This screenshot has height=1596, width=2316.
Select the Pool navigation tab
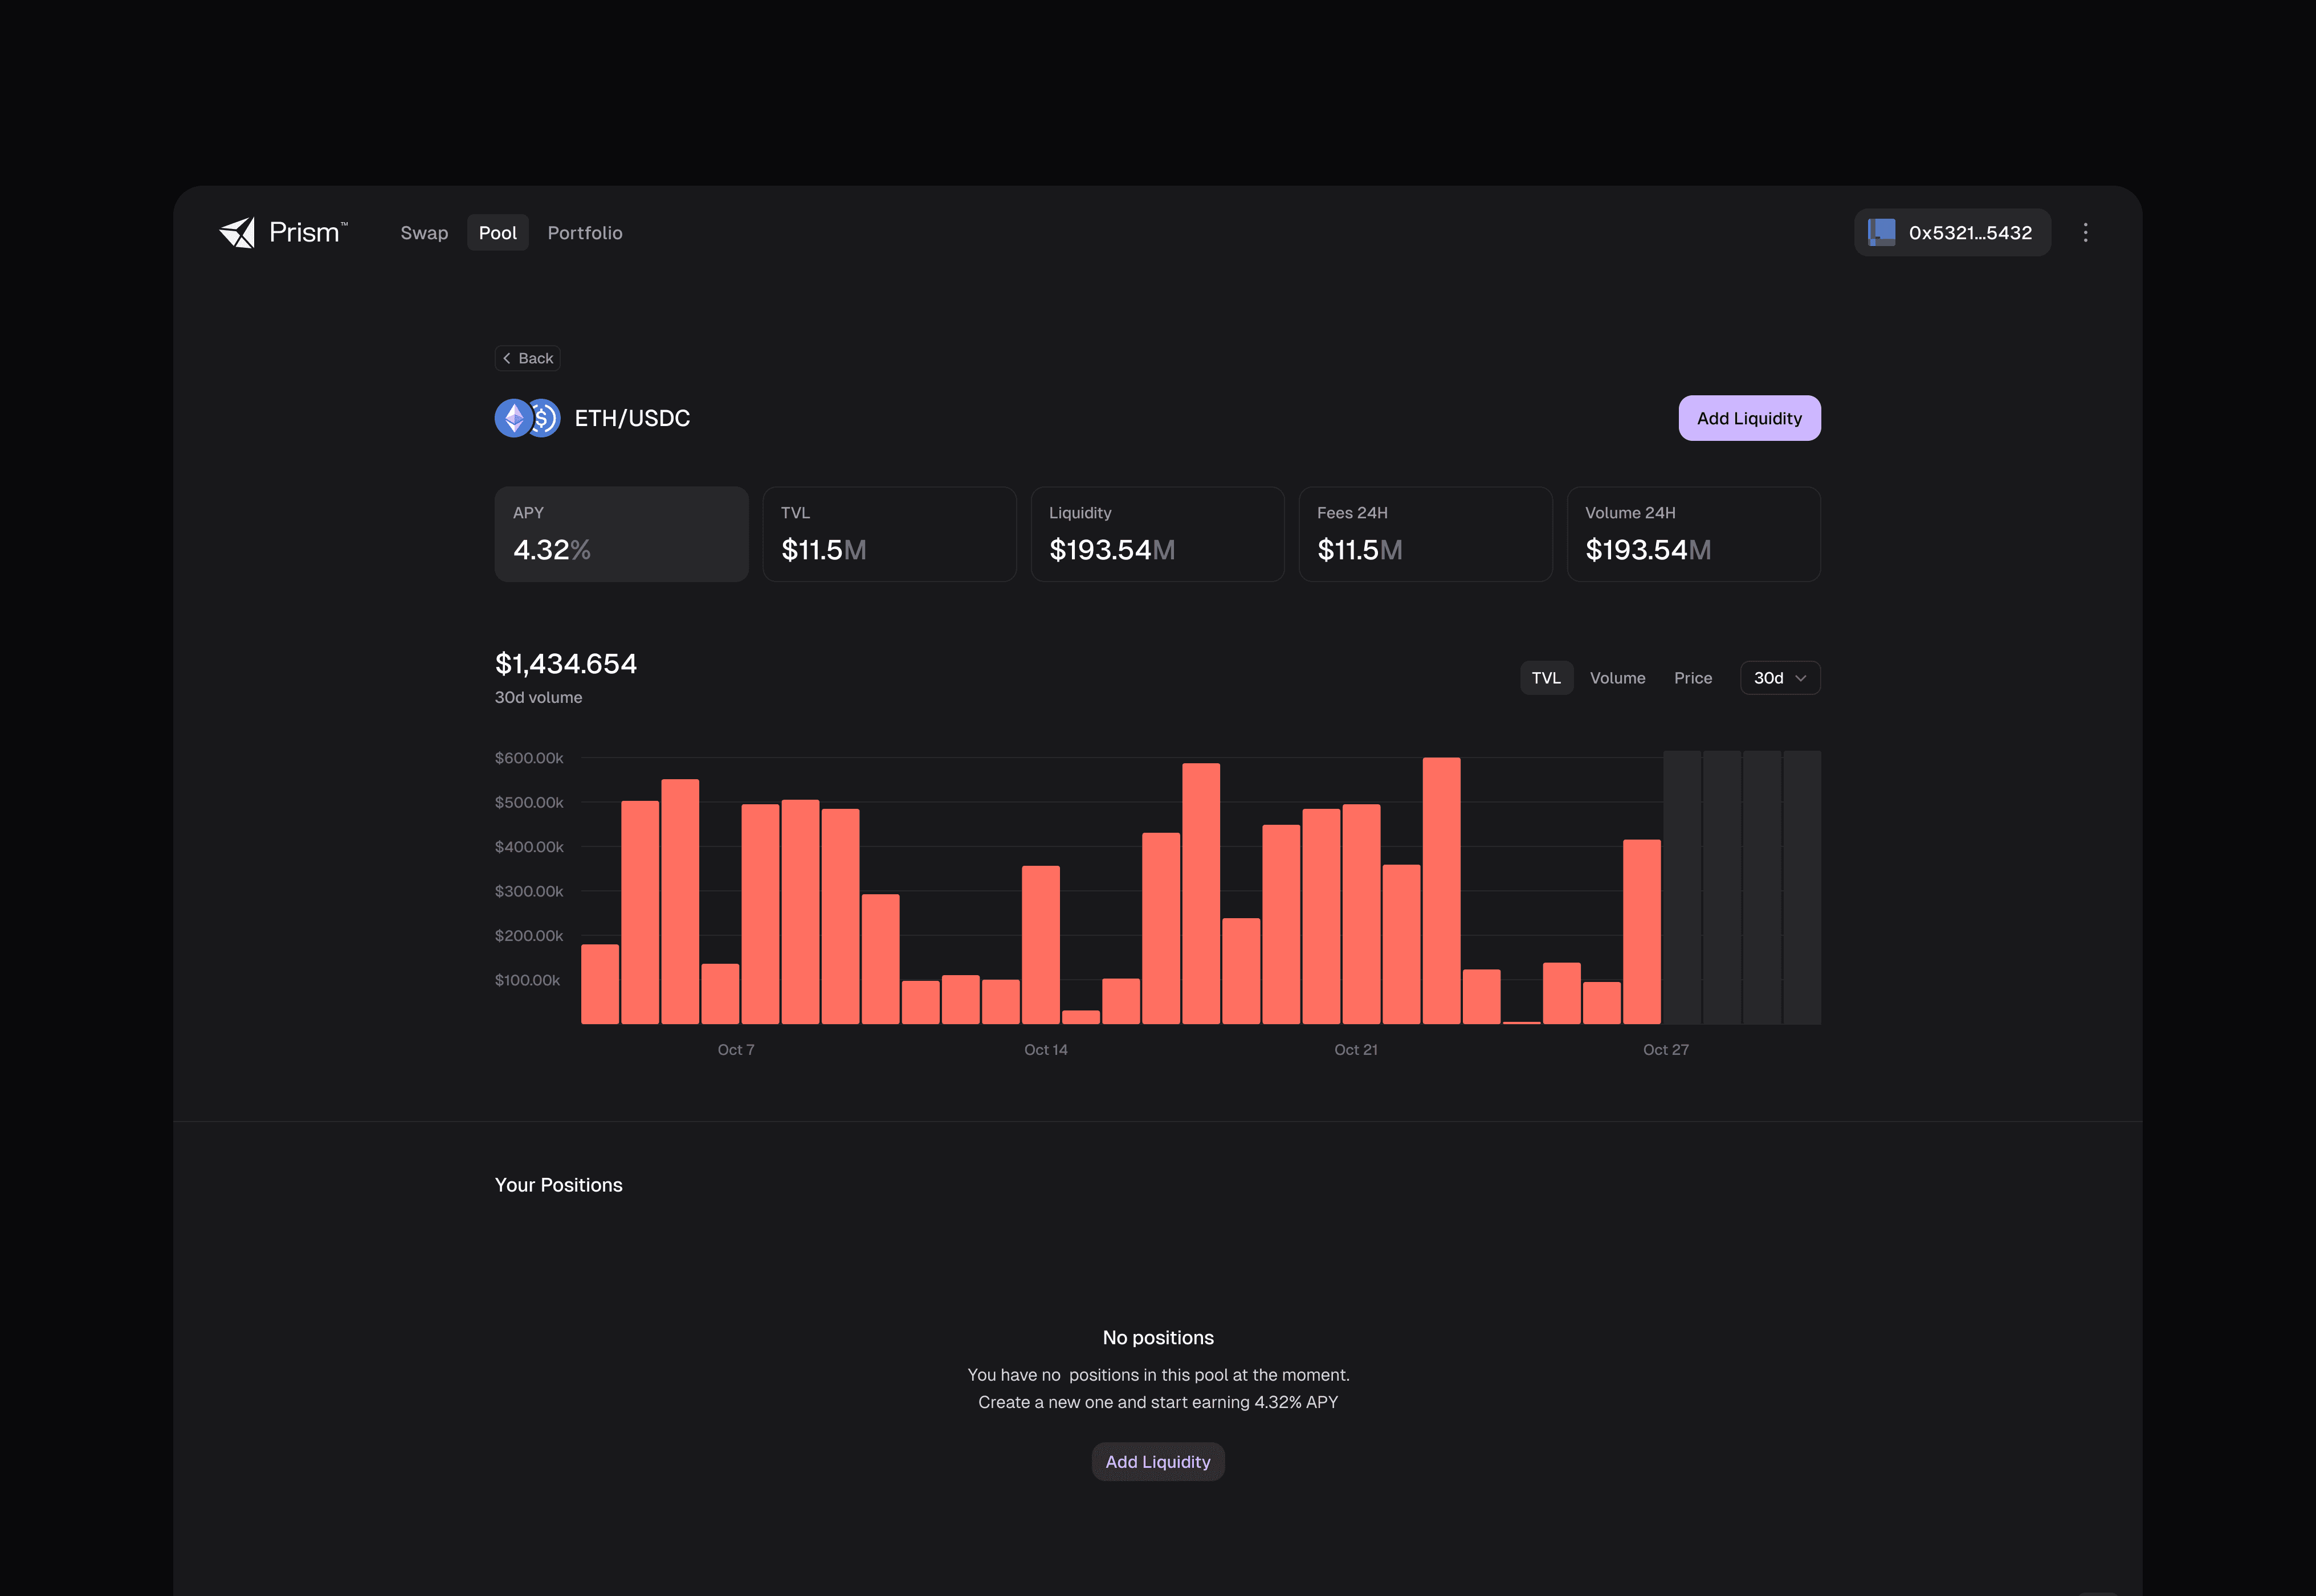click(x=497, y=233)
